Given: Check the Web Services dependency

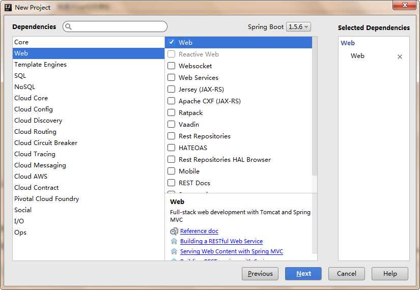Looking at the screenshot, I should [172, 77].
